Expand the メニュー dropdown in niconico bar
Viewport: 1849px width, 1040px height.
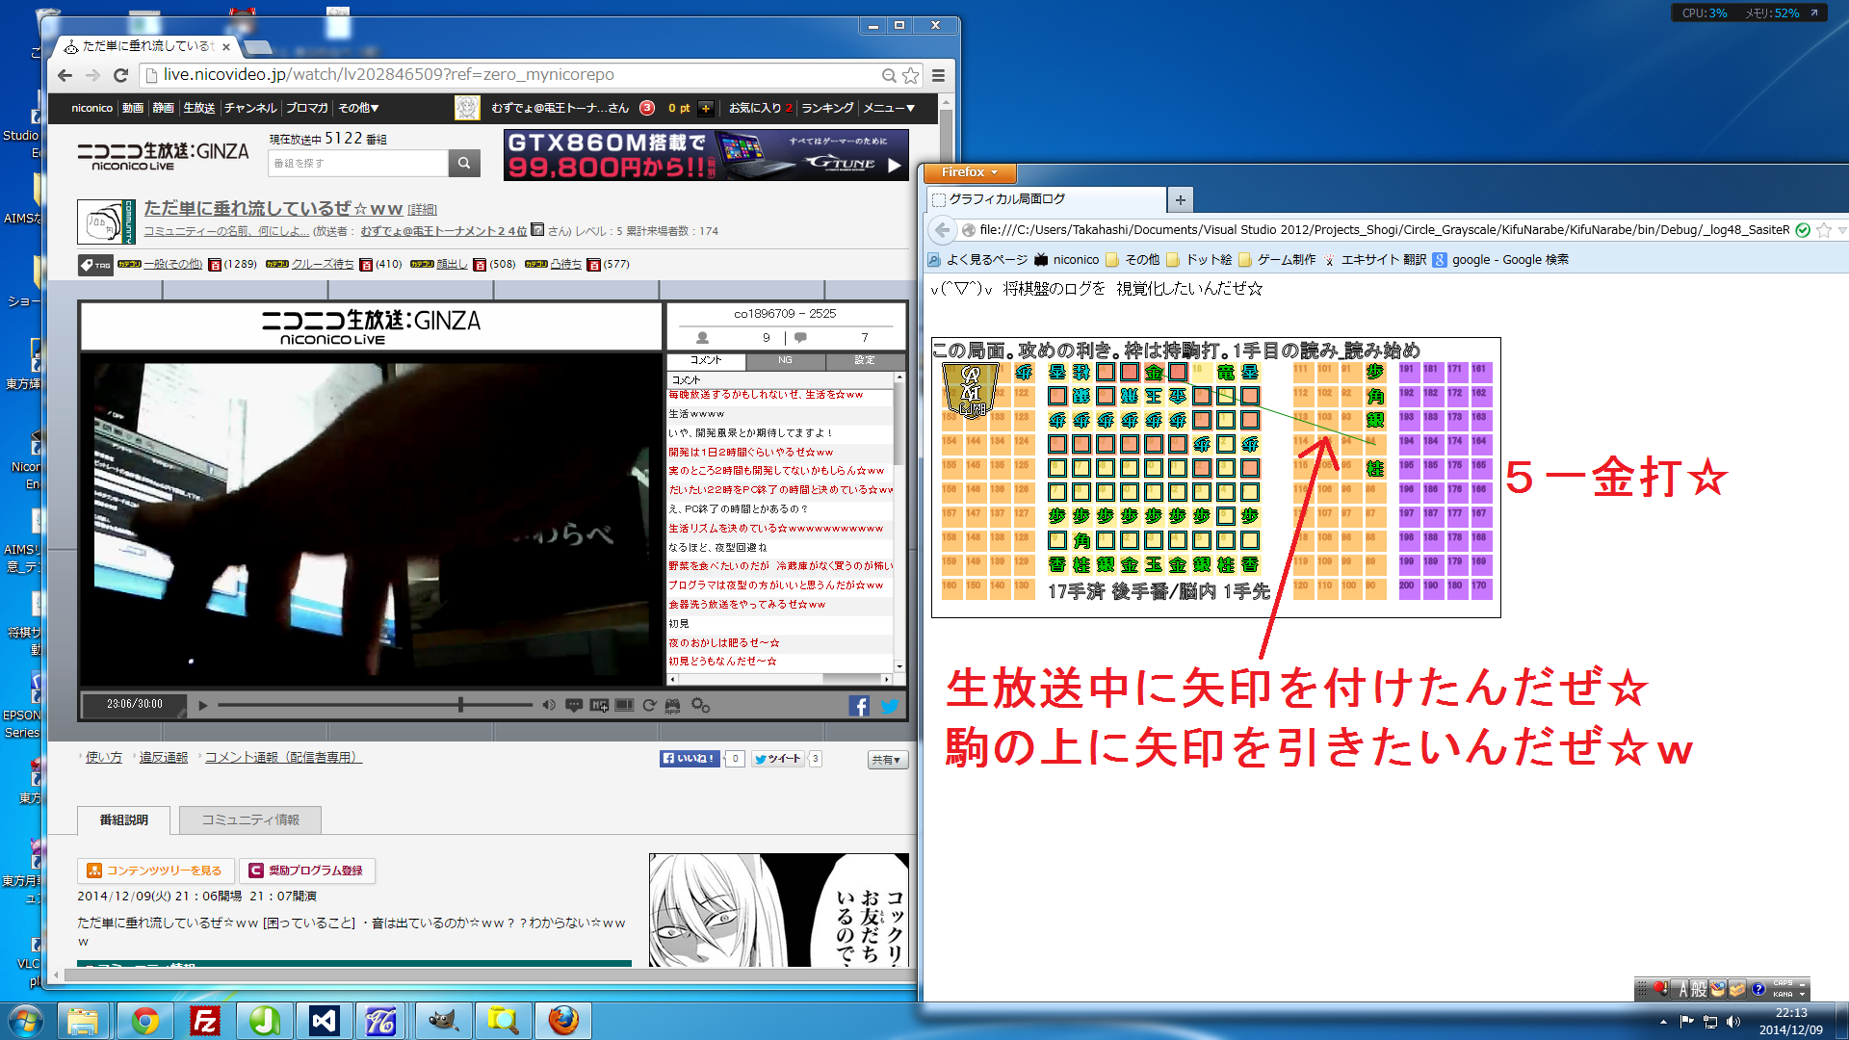888,108
